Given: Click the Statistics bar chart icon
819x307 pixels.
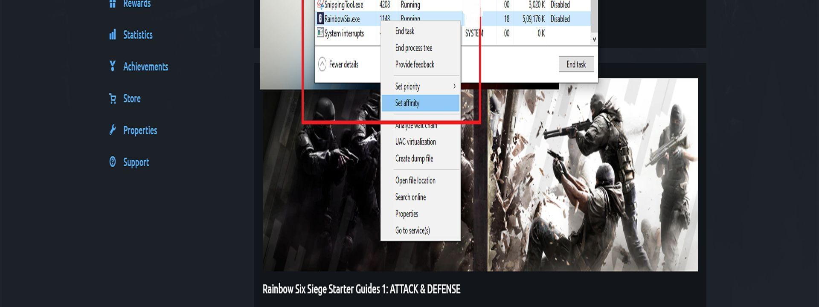Looking at the screenshot, I should [113, 35].
